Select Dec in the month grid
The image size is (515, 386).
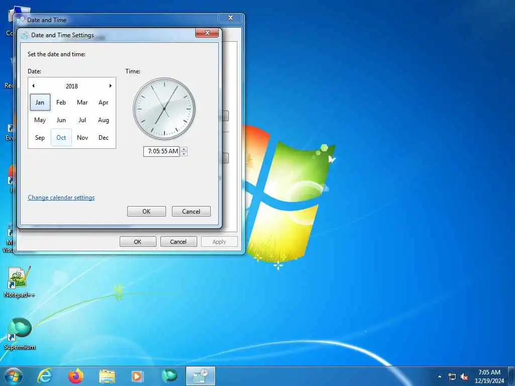point(104,138)
